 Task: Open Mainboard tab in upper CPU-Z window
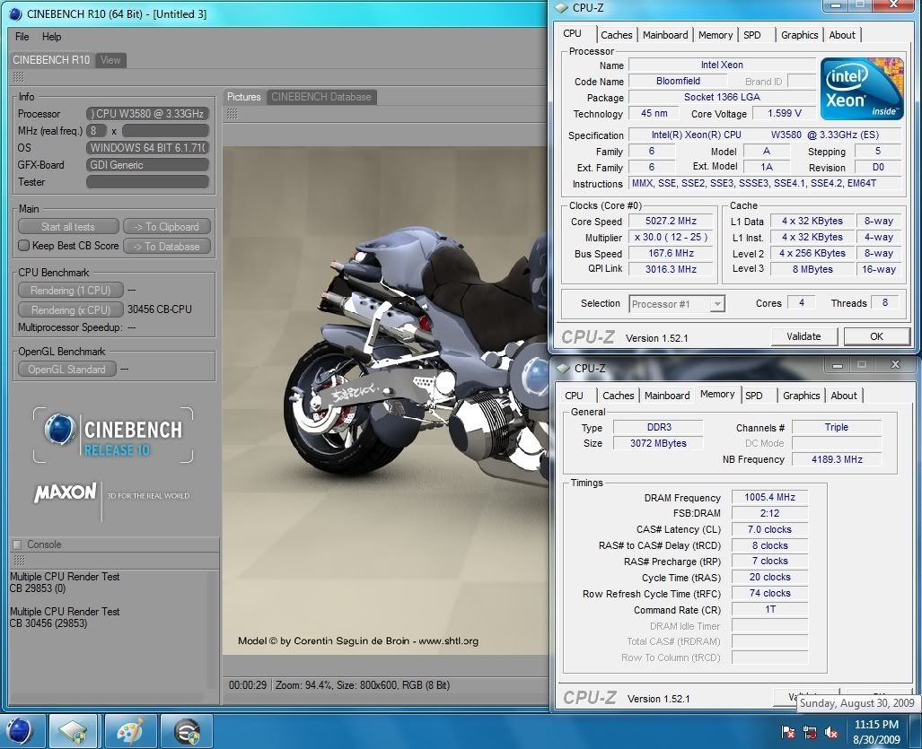665,35
